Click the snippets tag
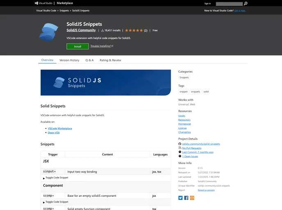Viewport: 282px width, 210px height. click(196, 91)
